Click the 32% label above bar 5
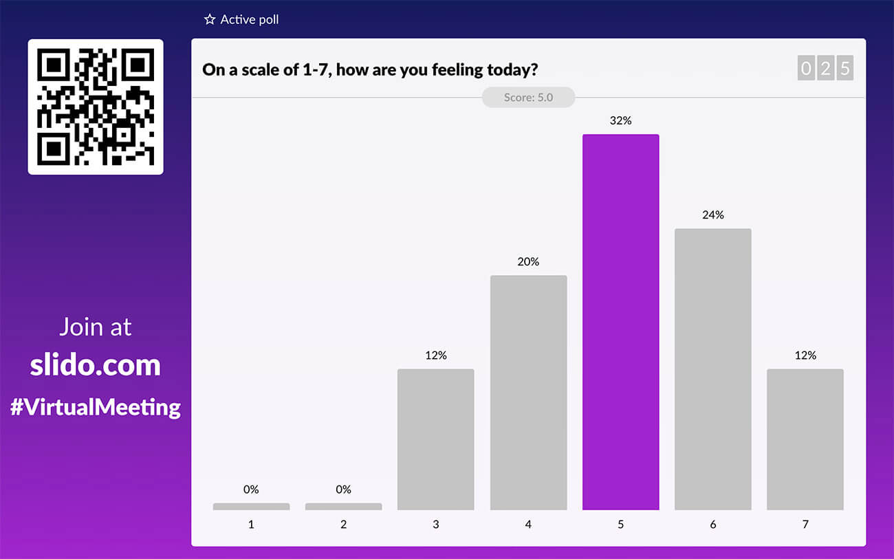The image size is (894, 559). [620, 121]
